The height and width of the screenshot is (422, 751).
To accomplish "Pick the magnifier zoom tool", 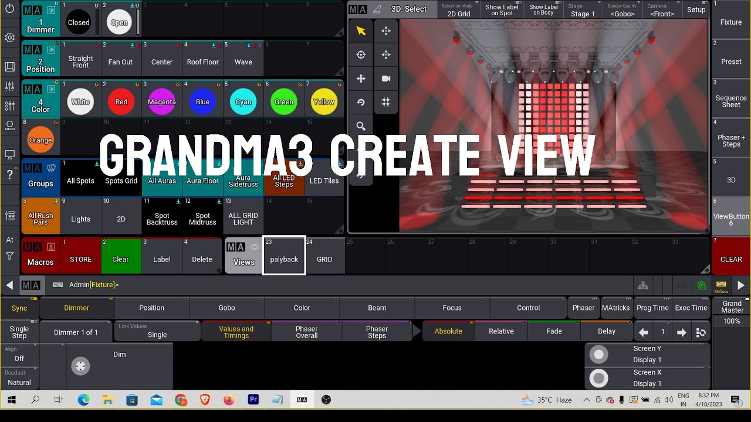I will (x=361, y=126).
